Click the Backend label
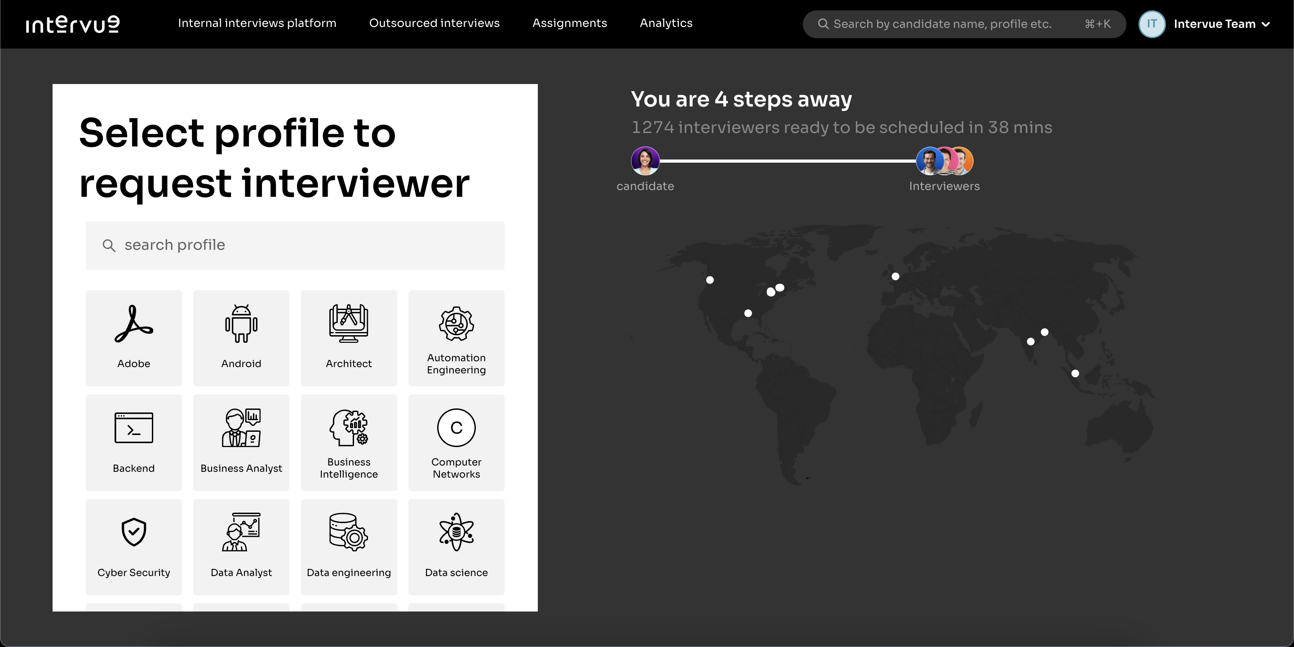Image resolution: width=1294 pixels, height=647 pixels. click(133, 468)
